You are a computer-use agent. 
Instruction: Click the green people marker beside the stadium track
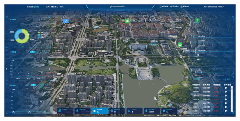[x=127, y=21]
